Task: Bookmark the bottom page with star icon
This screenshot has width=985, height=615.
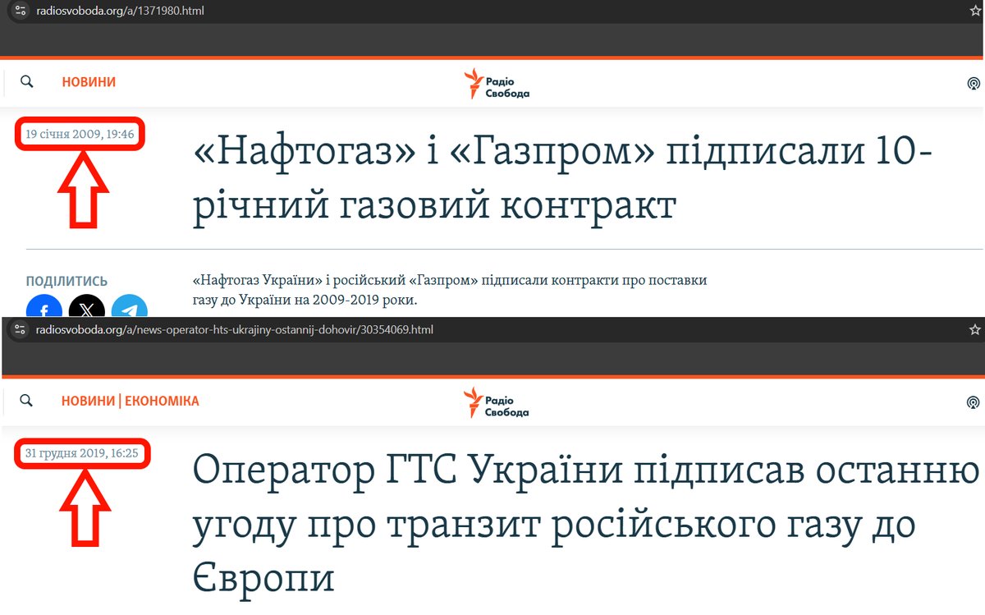Action: (x=975, y=329)
